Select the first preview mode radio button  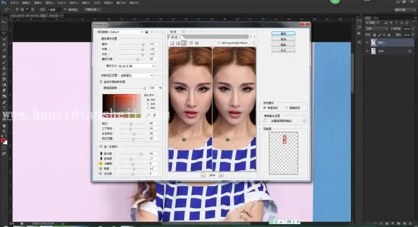click(x=264, y=108)
